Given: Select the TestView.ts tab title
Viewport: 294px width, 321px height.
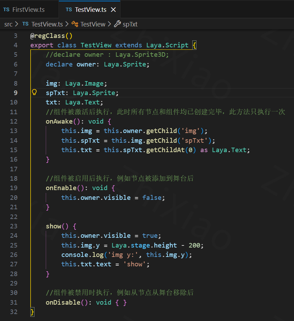Looking at the screenshot, I should click(x=91, y=9).
